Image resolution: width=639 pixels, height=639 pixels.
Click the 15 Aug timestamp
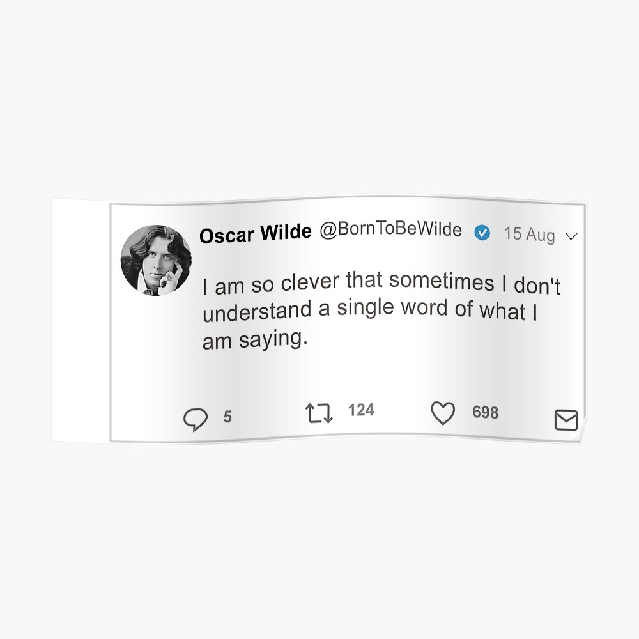[529, 235]
